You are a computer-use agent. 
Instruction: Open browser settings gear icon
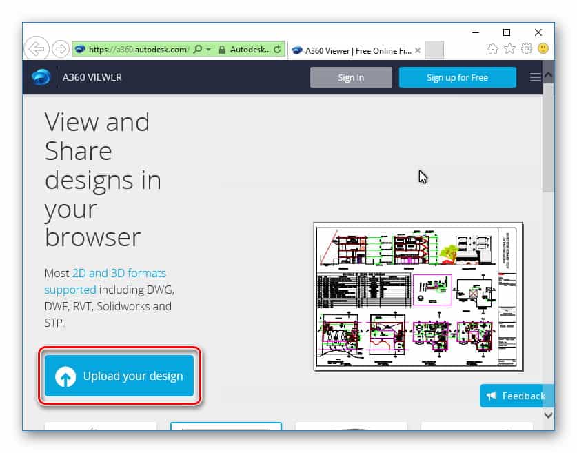[x=526, y=49]
